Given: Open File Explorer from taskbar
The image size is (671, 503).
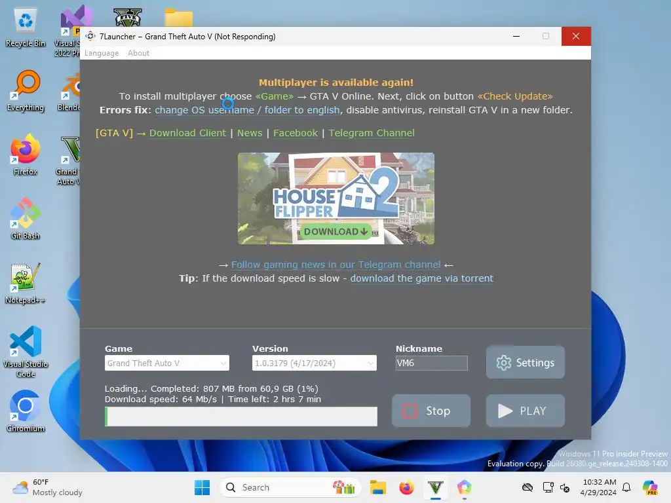Looking at the screenshot, I should [x=378, y=487].
